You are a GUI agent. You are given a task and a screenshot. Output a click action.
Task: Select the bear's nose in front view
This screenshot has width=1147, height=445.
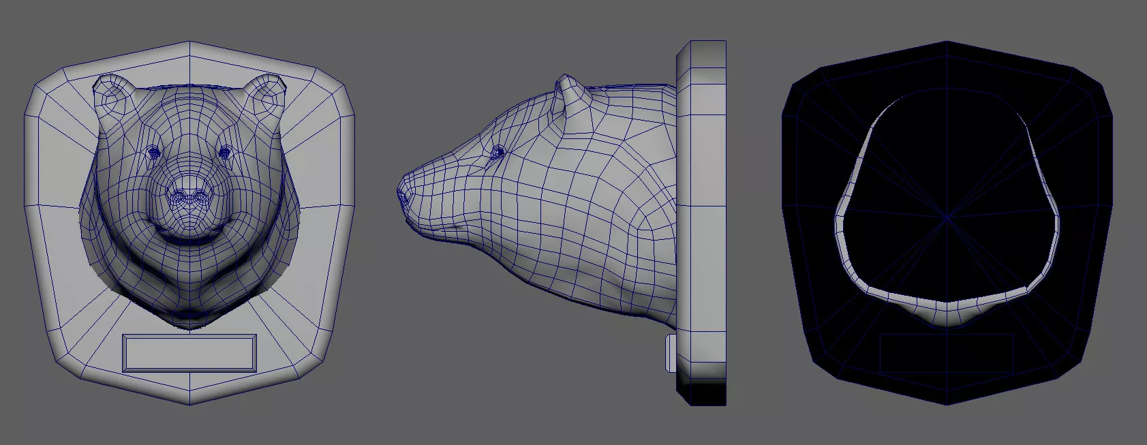(x=189, y=198)
